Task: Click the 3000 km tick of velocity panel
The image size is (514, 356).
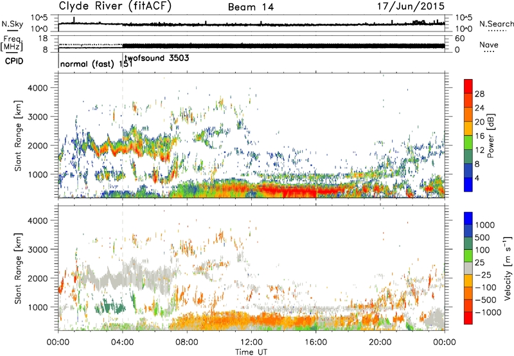Action: point(38,249)
